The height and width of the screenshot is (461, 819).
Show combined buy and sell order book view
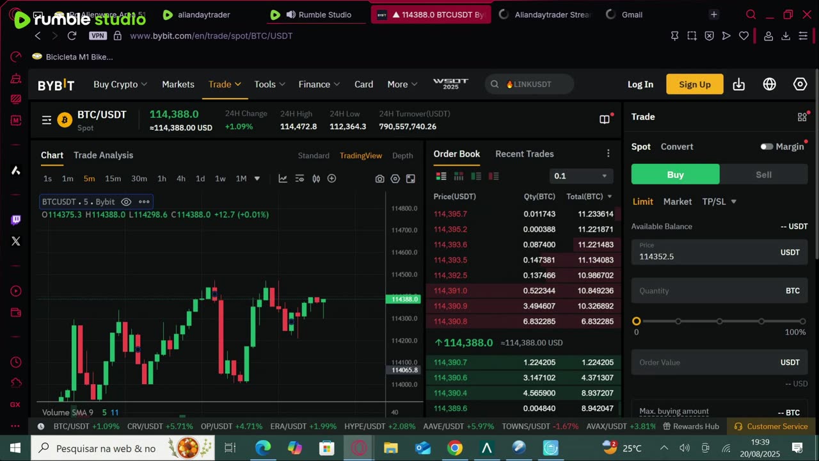pyautogui.click(x=441, y=176)
